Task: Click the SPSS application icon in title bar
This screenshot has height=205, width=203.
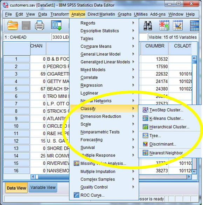Action: [x=6, y=5]
